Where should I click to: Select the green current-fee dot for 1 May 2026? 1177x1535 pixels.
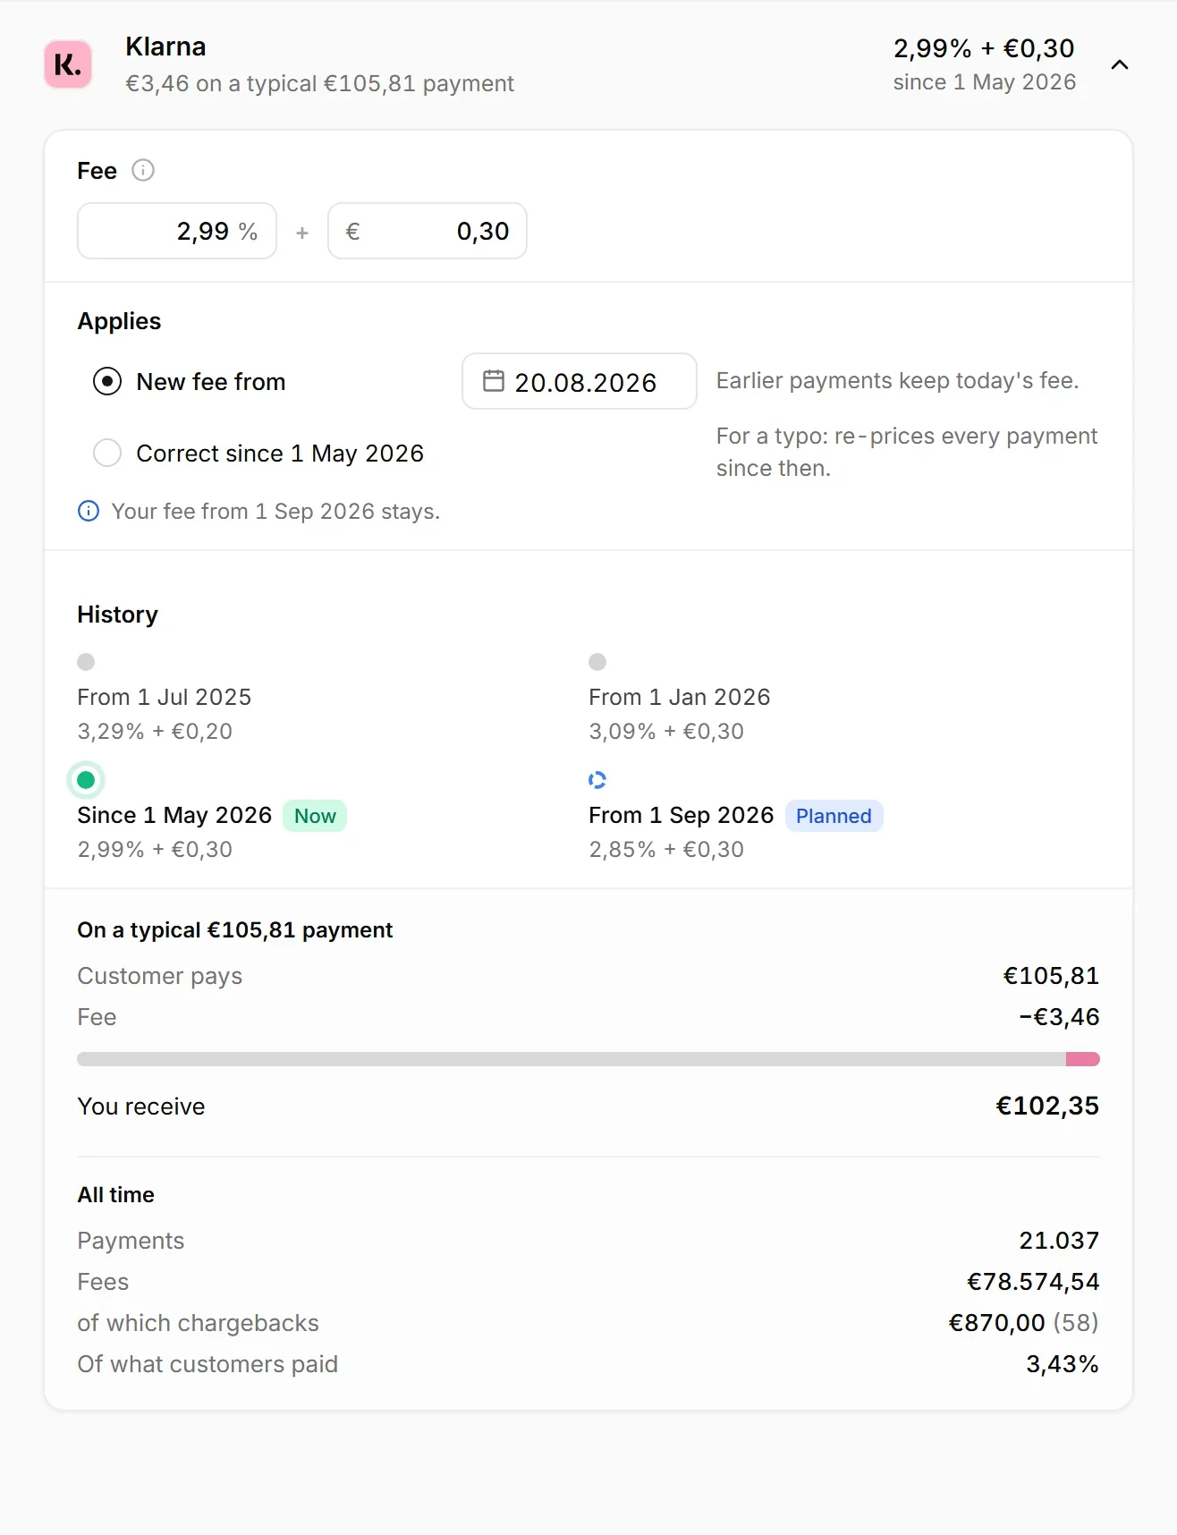(x=86, y=780)
